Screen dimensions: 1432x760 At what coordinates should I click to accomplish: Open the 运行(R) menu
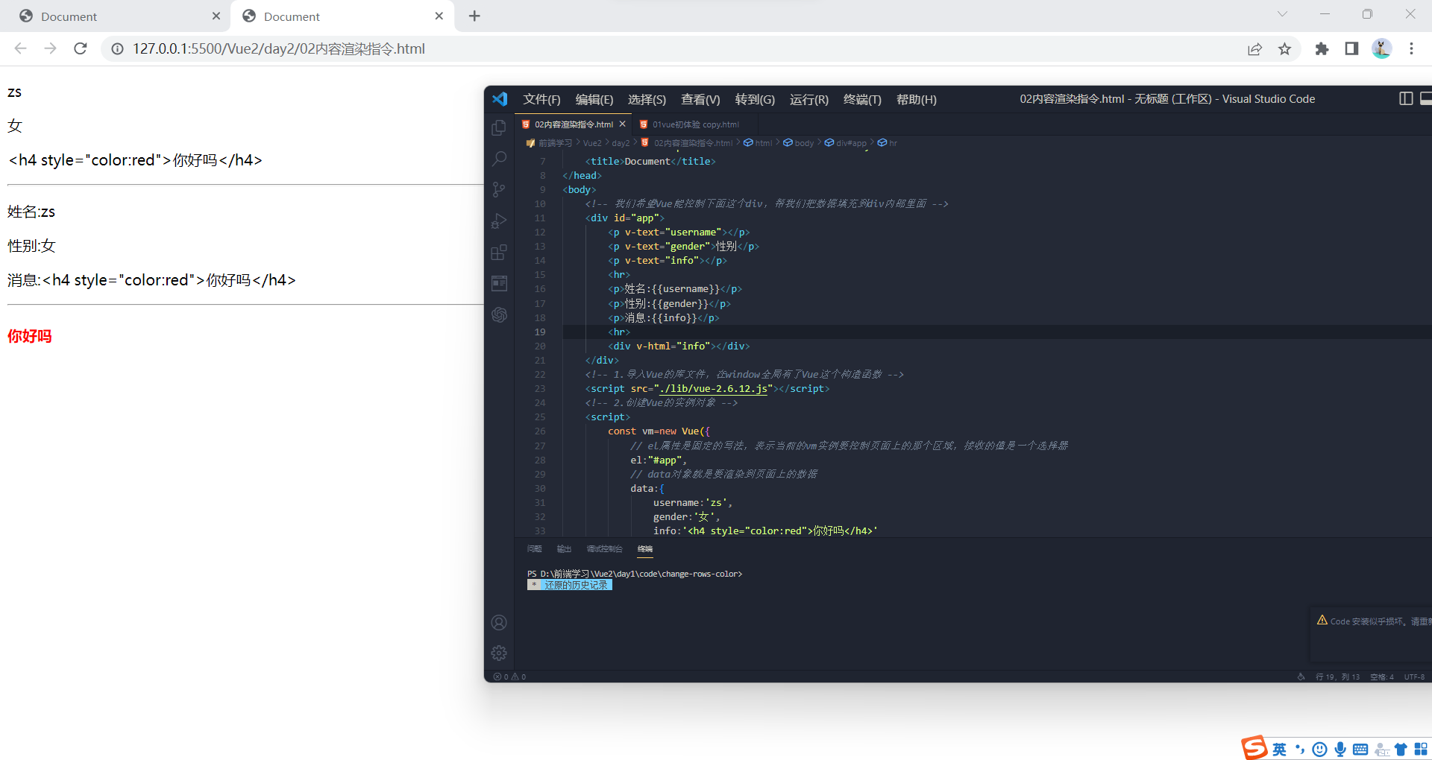(x=809, y=99)
